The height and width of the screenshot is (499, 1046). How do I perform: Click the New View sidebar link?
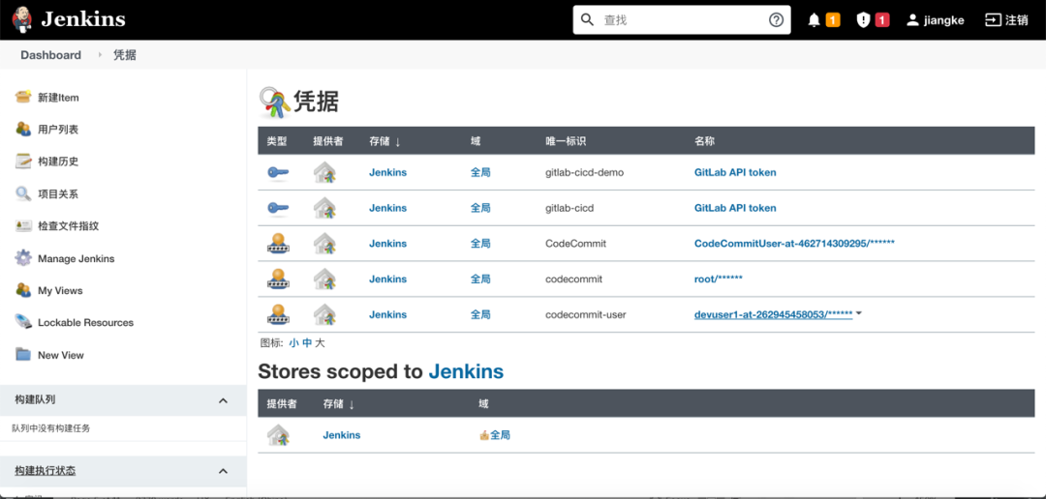(x=61, y=355)
